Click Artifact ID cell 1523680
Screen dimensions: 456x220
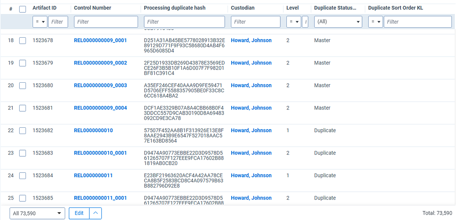pyautogui.click(x=43, y=85)
